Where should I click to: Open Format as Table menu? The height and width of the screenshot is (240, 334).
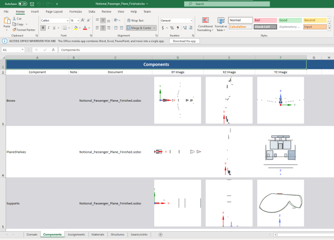221,24
